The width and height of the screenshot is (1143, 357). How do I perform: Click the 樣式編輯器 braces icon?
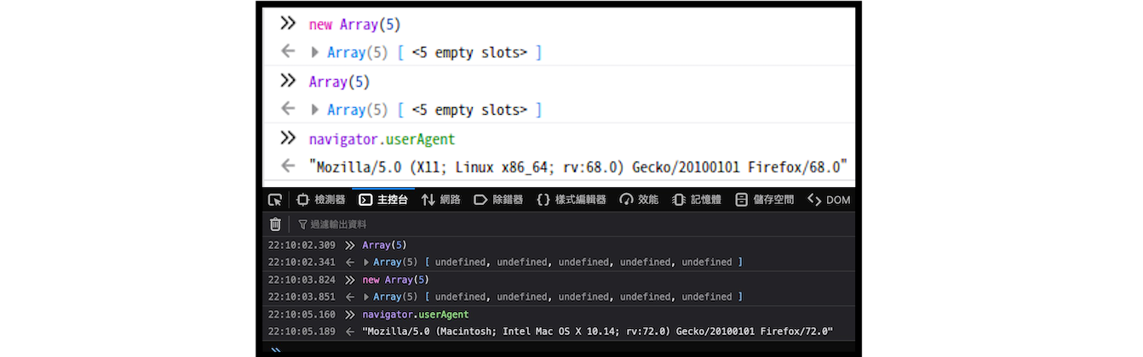click(543, 200)
